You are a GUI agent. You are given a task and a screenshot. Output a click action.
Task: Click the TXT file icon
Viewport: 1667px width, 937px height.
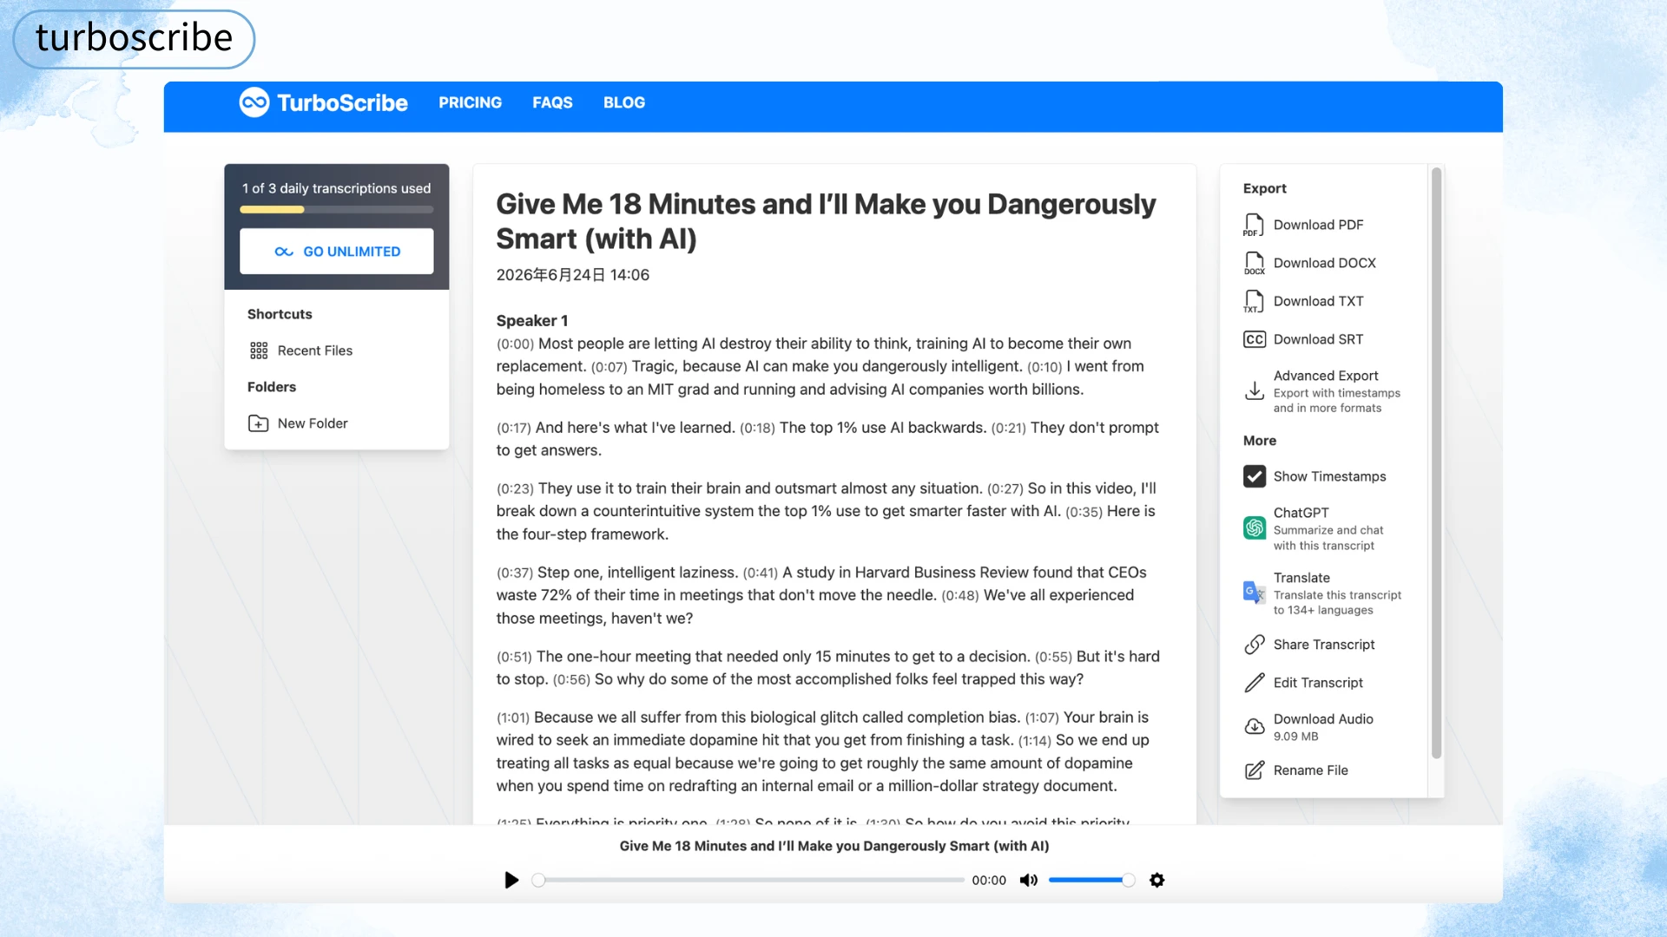[1254, 301]
